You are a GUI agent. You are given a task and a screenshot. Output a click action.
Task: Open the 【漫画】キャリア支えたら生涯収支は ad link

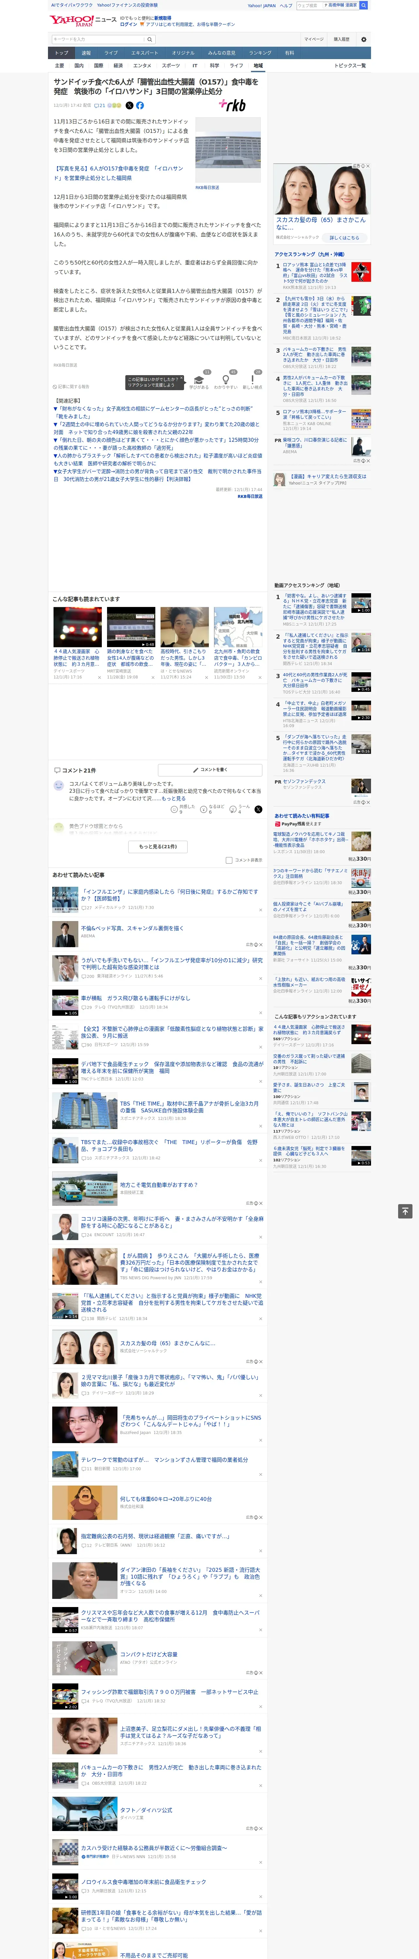point(327,476)
